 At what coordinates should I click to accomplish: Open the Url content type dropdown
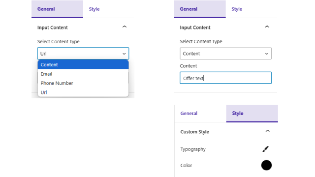(x=83, y=54)
